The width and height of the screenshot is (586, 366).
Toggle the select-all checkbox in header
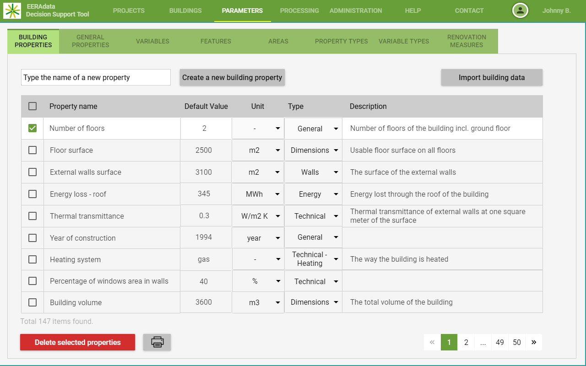pyautogui.click(x=33, y=106)
